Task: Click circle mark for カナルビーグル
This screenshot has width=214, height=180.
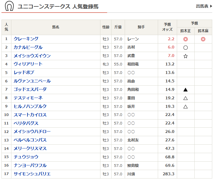Action: (x=186, y=48)
